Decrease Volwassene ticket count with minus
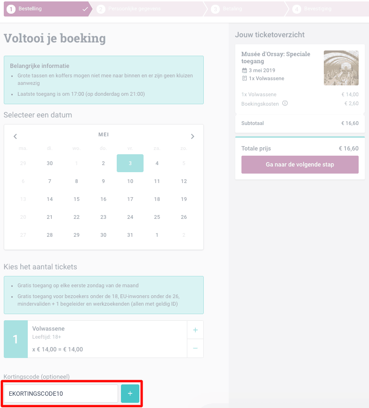 (x=195, y=348)
